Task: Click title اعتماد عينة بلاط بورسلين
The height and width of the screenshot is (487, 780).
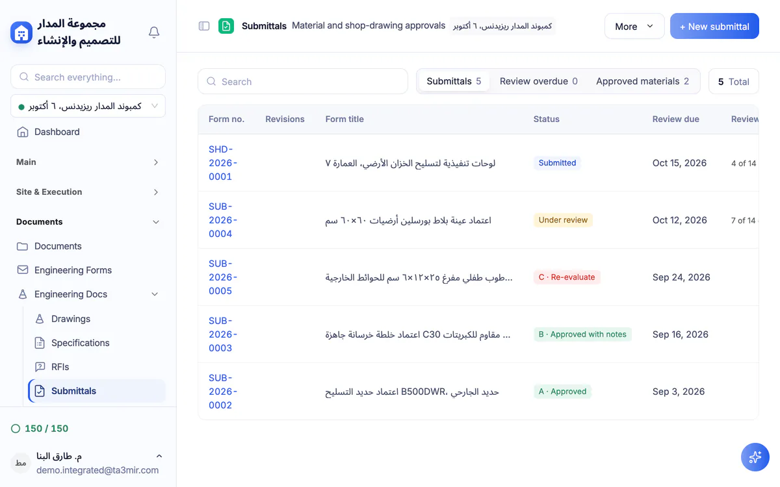Action: [408, 220]
